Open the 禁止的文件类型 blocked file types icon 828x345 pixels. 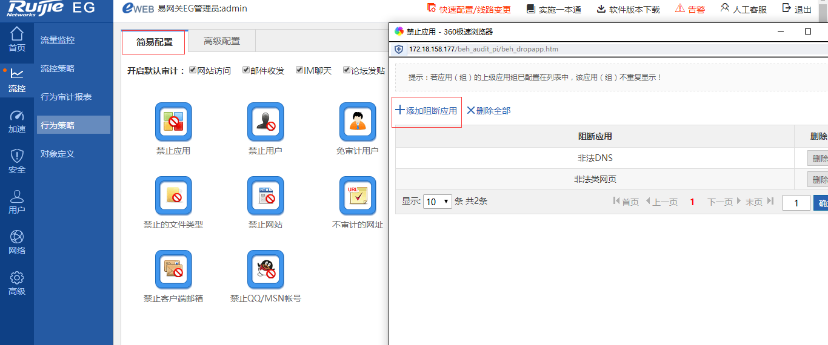pyautogui.click(x=173, y=195)
